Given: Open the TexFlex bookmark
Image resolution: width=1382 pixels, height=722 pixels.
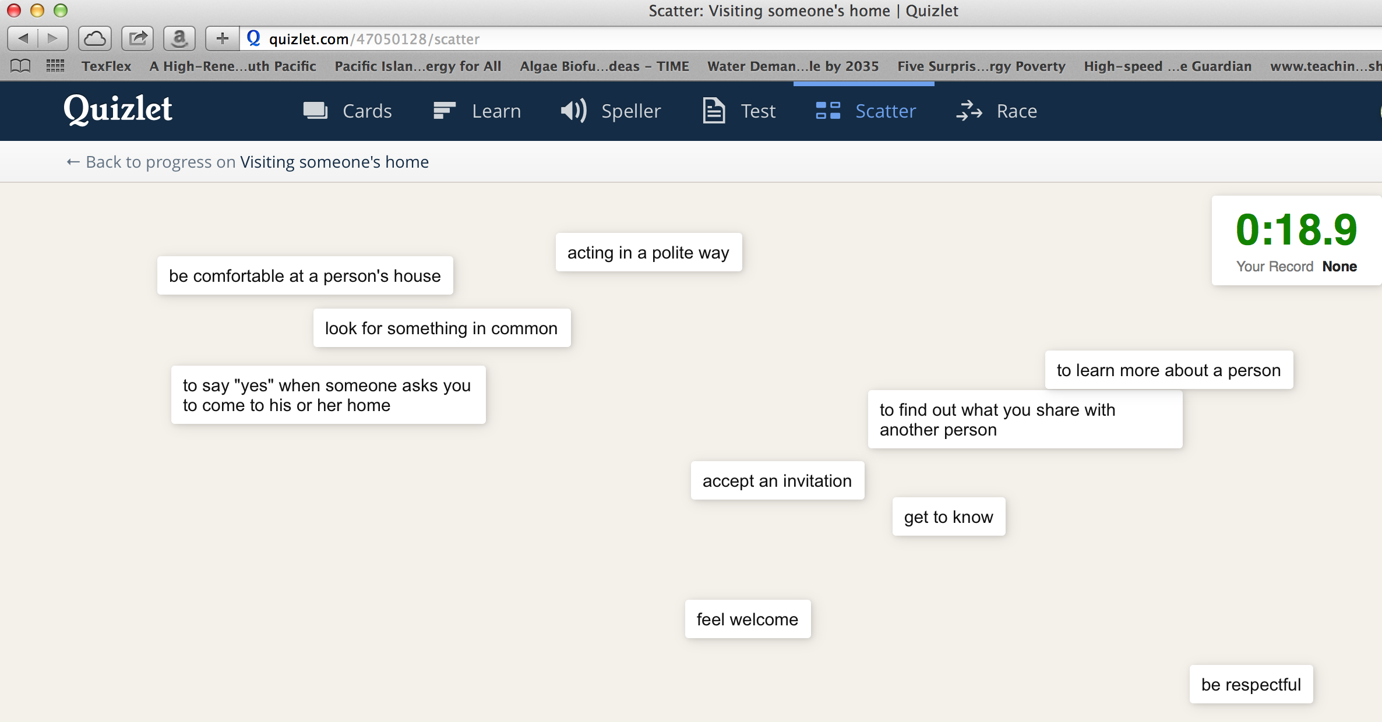Looking at the screenshot, I should click(106, 66).
